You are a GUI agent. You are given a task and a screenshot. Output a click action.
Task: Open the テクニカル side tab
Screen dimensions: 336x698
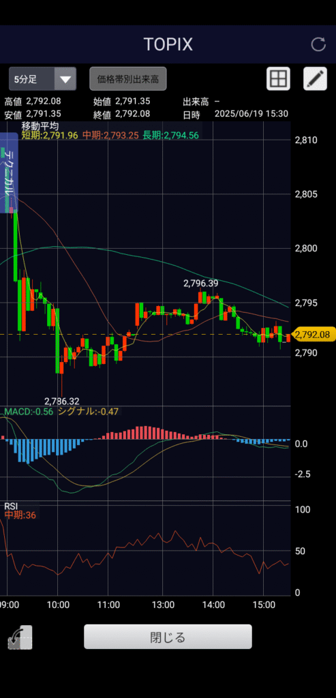pos(9,172)
